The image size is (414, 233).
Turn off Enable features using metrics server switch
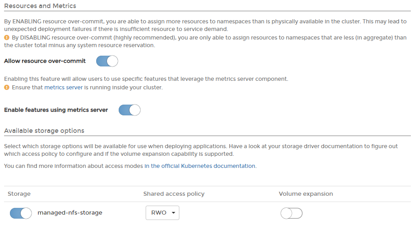pyautogui.click(x=129, y=110)
